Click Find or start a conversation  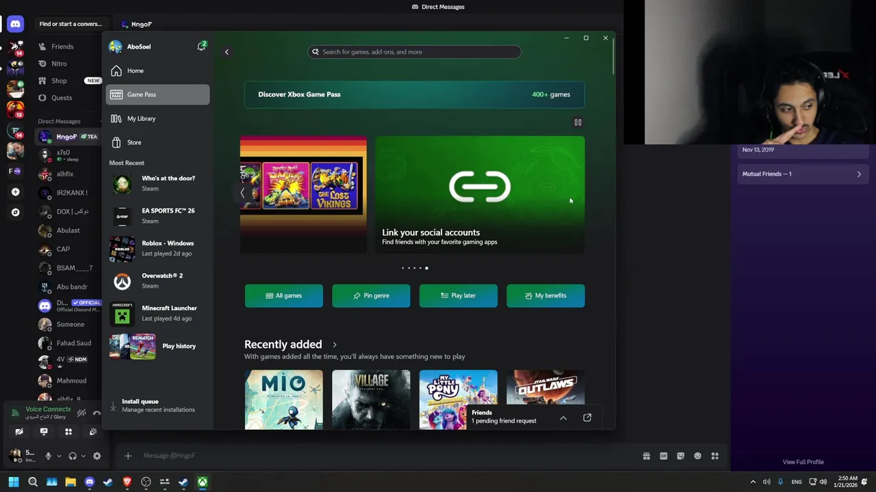point(70,24)
